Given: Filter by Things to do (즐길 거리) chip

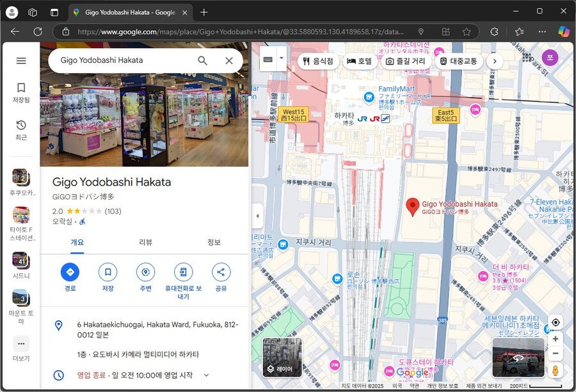Looking at the screenshot, I should pyautogui.click(x=406, y=61).
